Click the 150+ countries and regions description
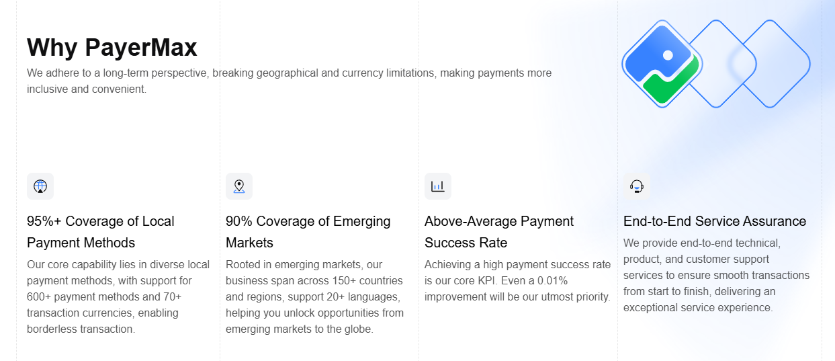 coord(315,296)
